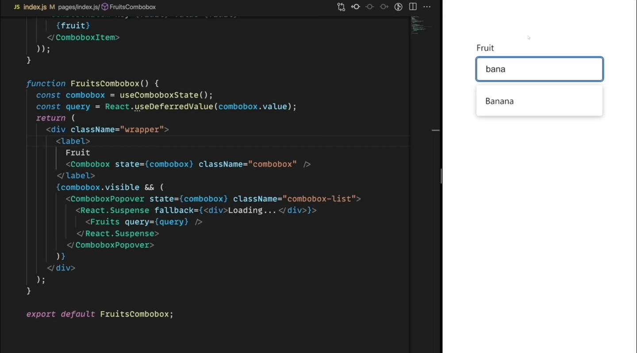This screenshot has width=637, height=353.
Task: Click the FruitsCombobox symbol cube icon
Action: click(x=104, y=7)
